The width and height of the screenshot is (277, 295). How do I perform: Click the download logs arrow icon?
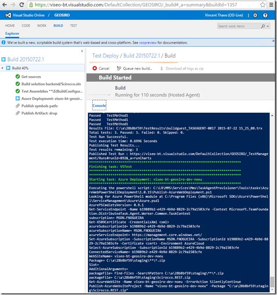coord(161,68)
